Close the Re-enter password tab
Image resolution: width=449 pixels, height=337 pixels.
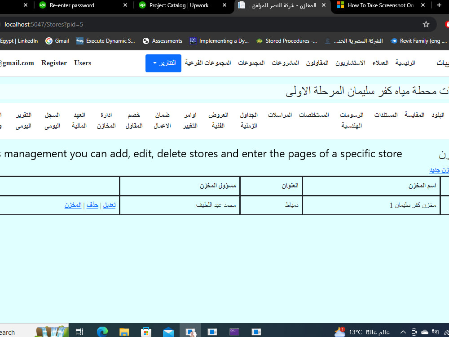click(x=125, y=5)
